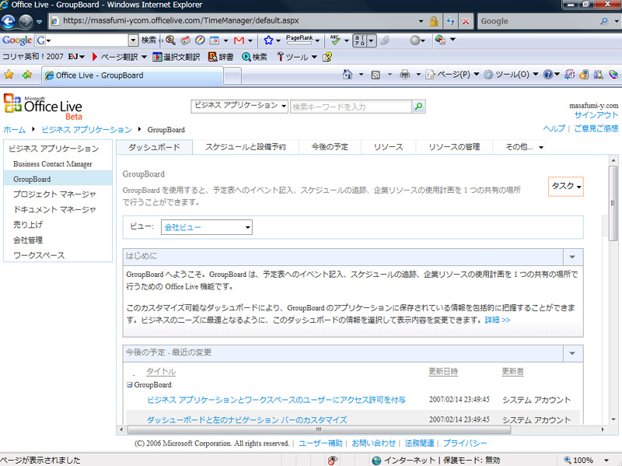
Task: Open 会社管理 in the sidebar
Action: click(28, 240)
